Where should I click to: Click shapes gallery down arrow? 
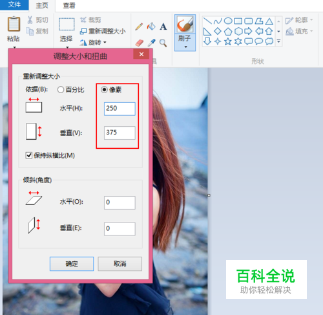click(278, 31)
